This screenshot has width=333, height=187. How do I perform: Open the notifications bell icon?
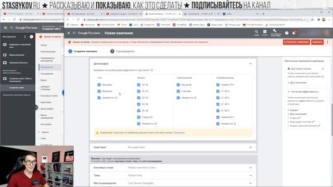[x=294, y=33]
